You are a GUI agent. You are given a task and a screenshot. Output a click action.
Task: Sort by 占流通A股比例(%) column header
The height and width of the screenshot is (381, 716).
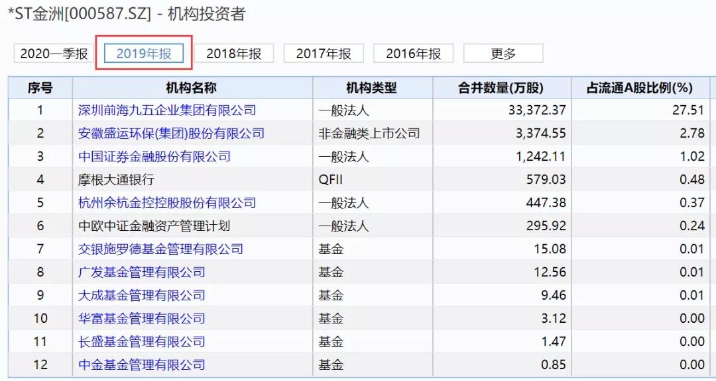click(640, 87)
